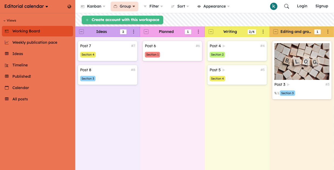The width and height of the screenshot is (334, 170).
Task: Open the search magnifier icon
Action: pos(287,6)
